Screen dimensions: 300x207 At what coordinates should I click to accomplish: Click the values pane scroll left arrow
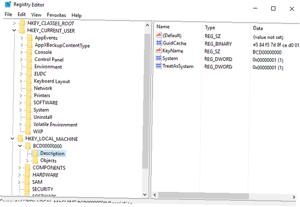click(x=155, y=195)
